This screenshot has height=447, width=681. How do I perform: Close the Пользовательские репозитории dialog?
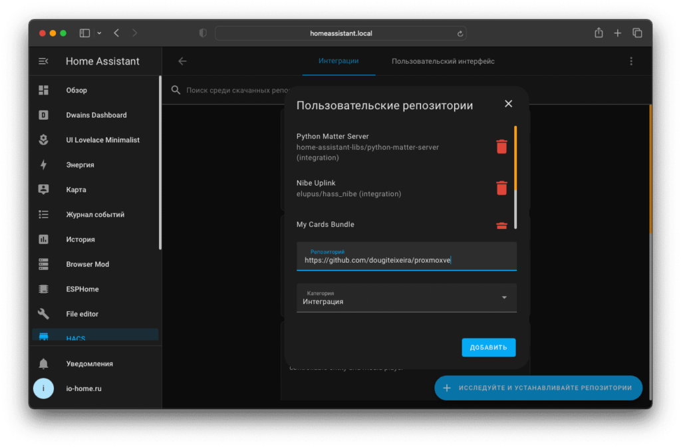point(509,104)
